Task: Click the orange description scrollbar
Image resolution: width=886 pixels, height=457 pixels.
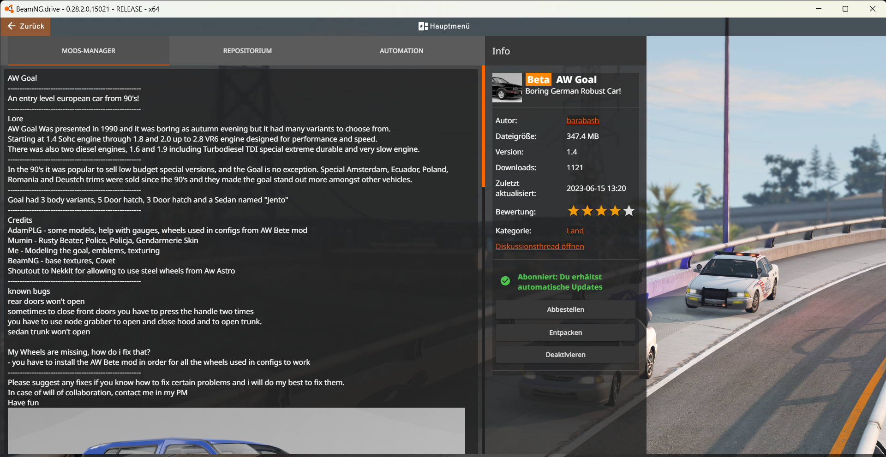Action: tap(483, 126)
